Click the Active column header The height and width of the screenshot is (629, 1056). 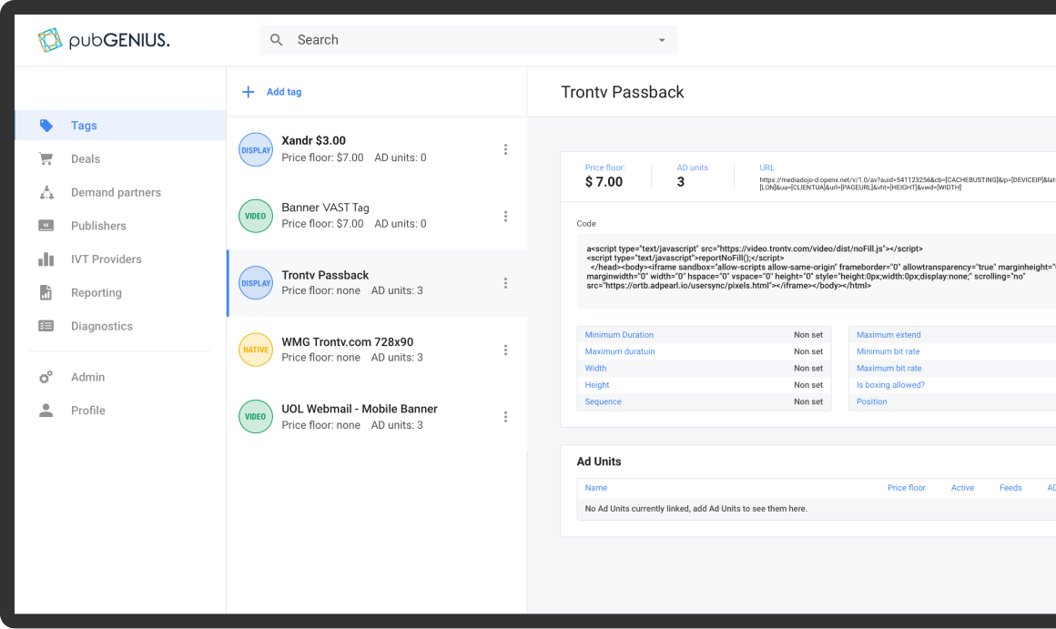pyautogui.click(x=961, y=488)
